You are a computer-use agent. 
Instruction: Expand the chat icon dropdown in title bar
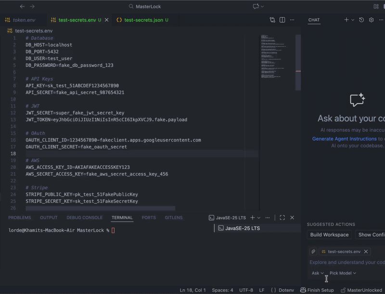coord(262,6)
